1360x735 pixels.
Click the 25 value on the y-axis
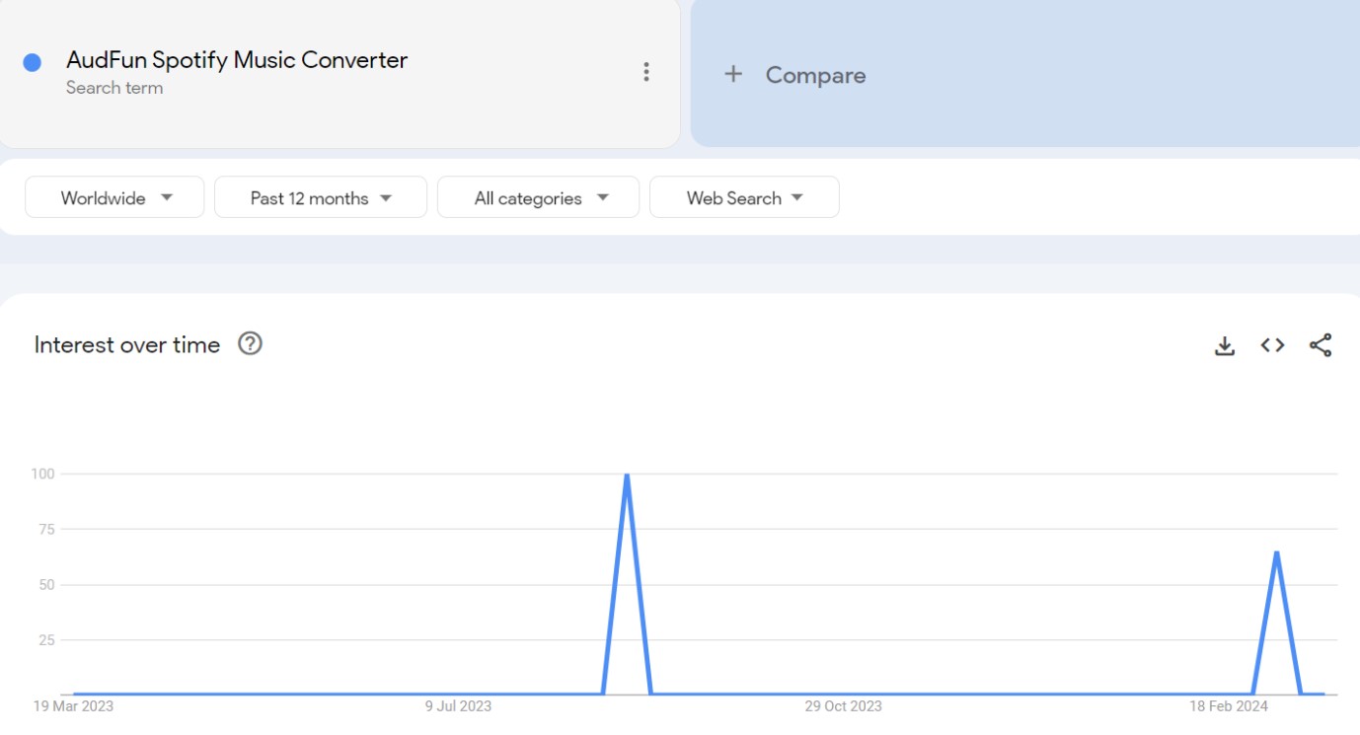coord(45,640)
